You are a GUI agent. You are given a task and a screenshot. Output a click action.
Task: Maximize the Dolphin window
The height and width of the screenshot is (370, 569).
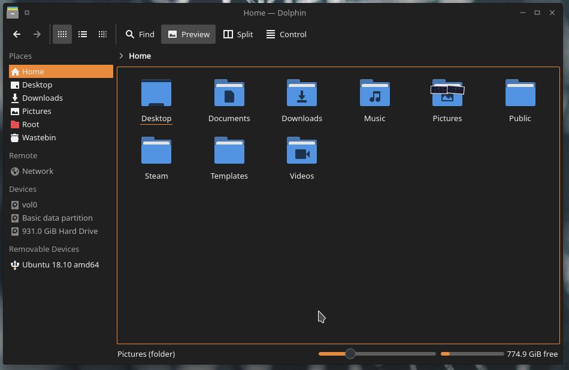pyautogui.click(x=537, y=13)
